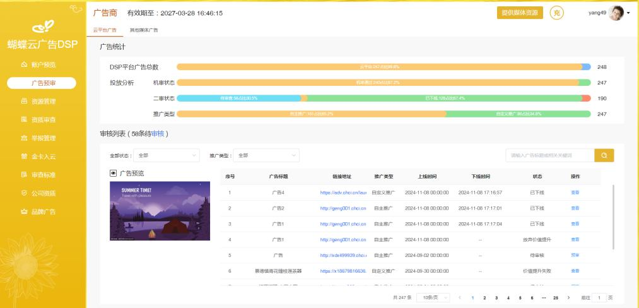Image resolution: width=639 pixels, height=308 pixels.
Task: Click the small butterfly icon at sidebar top
Action: coord(76,8)
